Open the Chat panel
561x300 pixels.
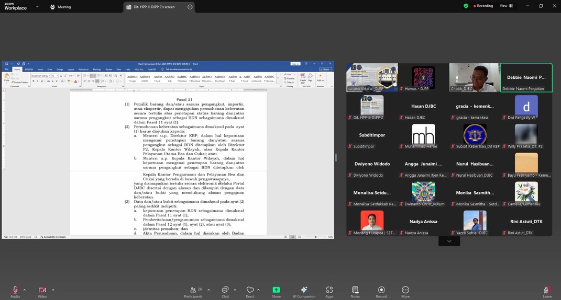pos(225,292)
